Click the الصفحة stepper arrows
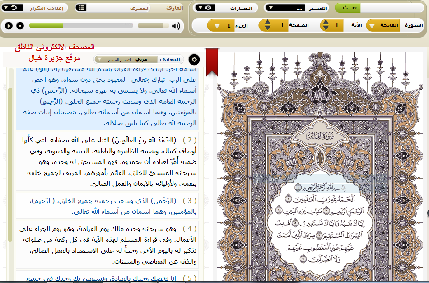The image size is (429, 283). (x=268, y=25)
